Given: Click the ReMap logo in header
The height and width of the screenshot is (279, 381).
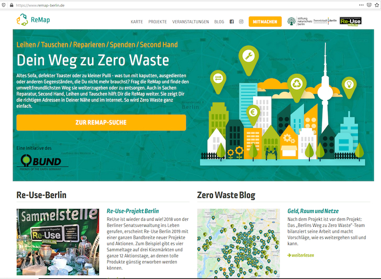Looking at the screenshot, I should point(33,20).
